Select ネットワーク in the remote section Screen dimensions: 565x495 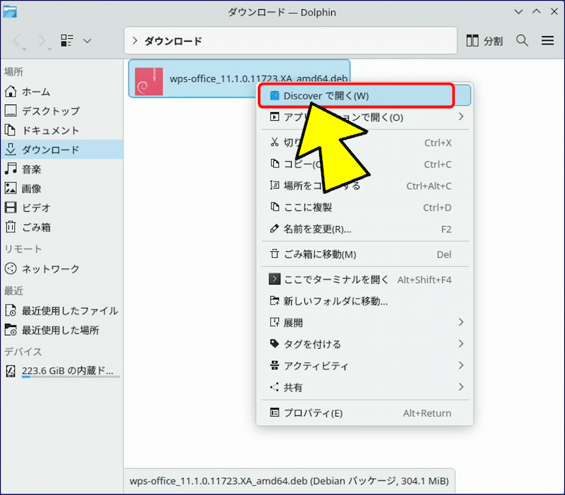(x=50, y=269)
